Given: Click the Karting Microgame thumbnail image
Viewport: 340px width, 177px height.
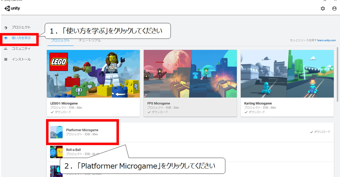Looking at the screenshot, I should [287, 74].
